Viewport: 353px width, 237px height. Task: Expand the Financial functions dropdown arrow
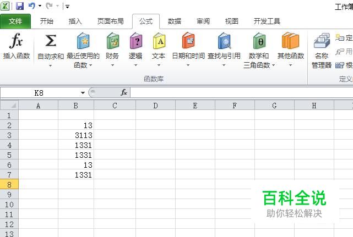coord(112,65)
